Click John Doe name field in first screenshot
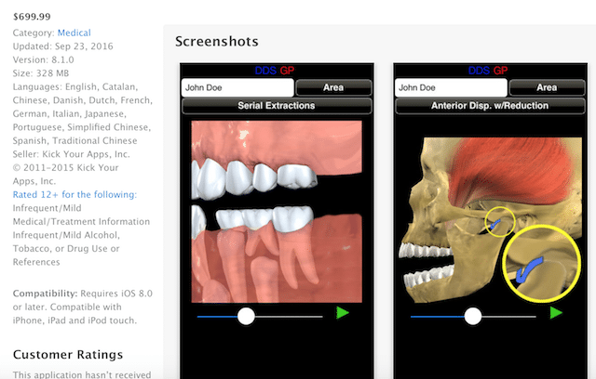 pos(237,87)
